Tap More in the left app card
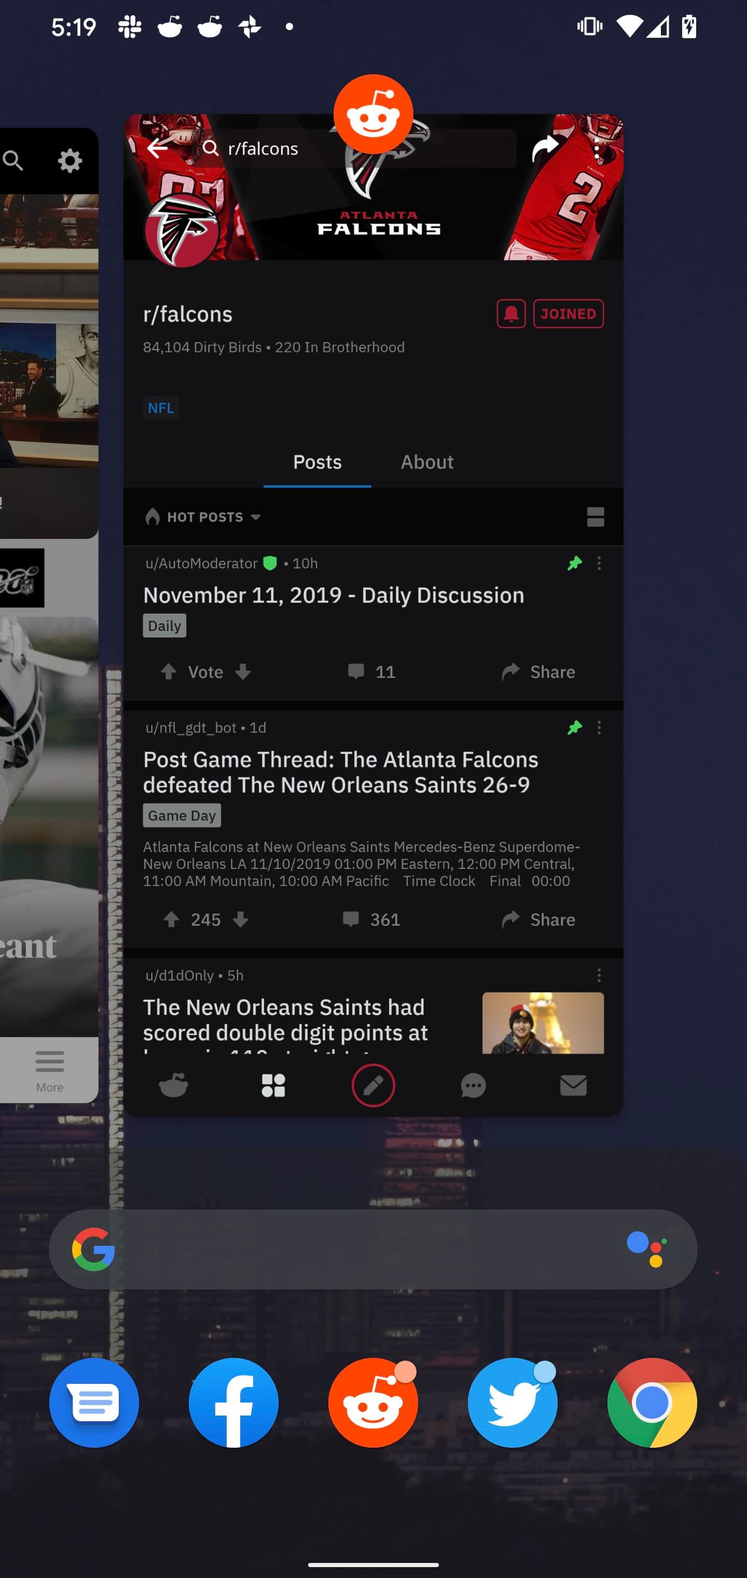This screenshot has height=1578, width=747. pyautogui.click(x=49, y=1071)
